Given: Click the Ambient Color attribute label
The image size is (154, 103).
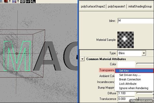Looking at the screenshot, I should (x=107, y=76).
